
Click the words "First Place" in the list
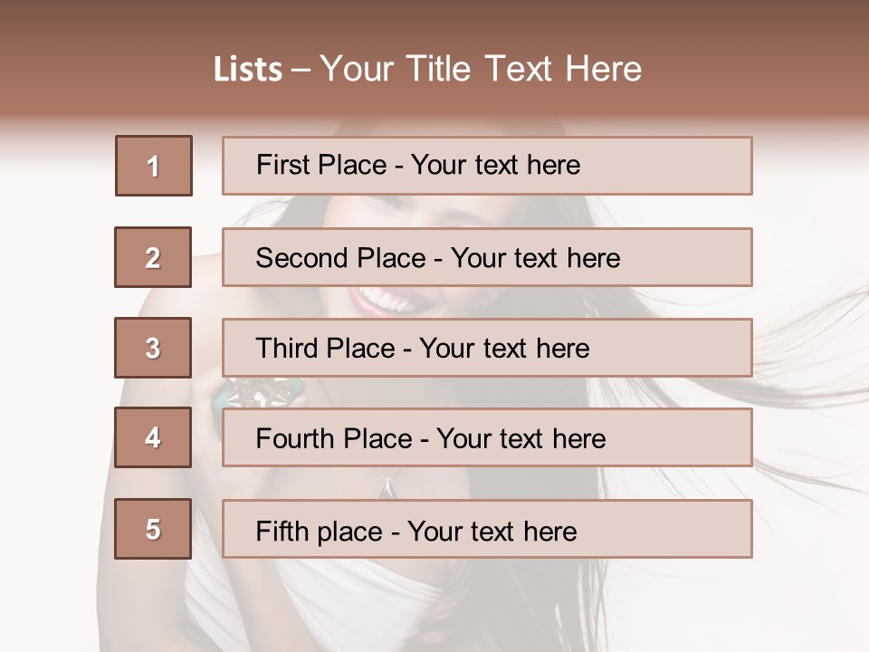(x=321, y=165)
